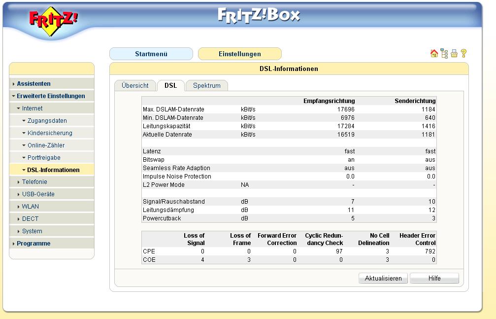Click Signal/Rauschabstand row label
Screen dimensions: 496x319
(174, 202)
